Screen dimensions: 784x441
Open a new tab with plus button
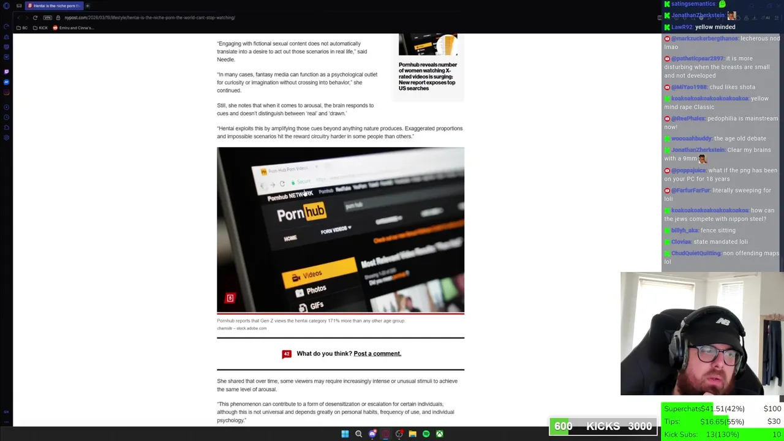click(x=87, y=6)
